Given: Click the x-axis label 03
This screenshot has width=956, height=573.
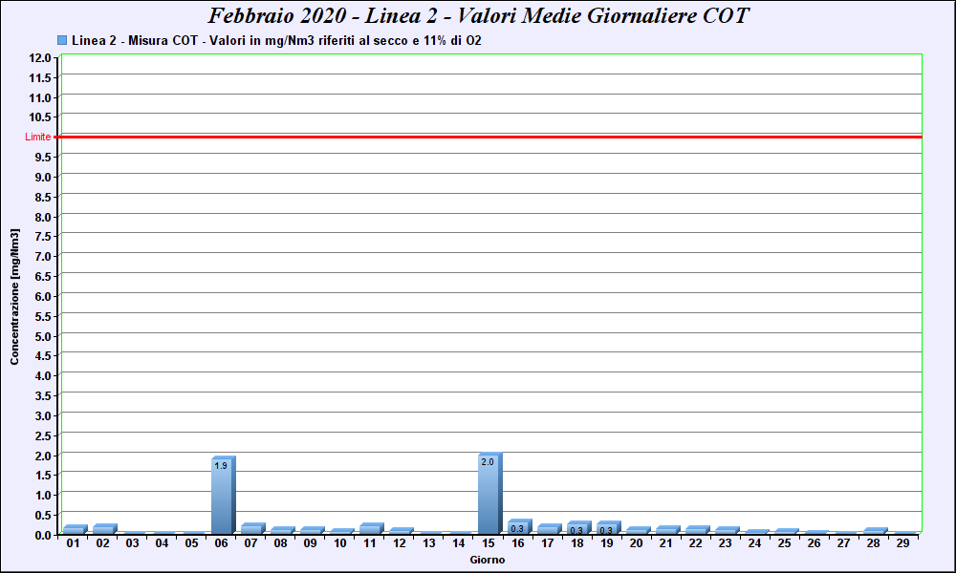Looking at the screenshot, I should pos(132,543).
